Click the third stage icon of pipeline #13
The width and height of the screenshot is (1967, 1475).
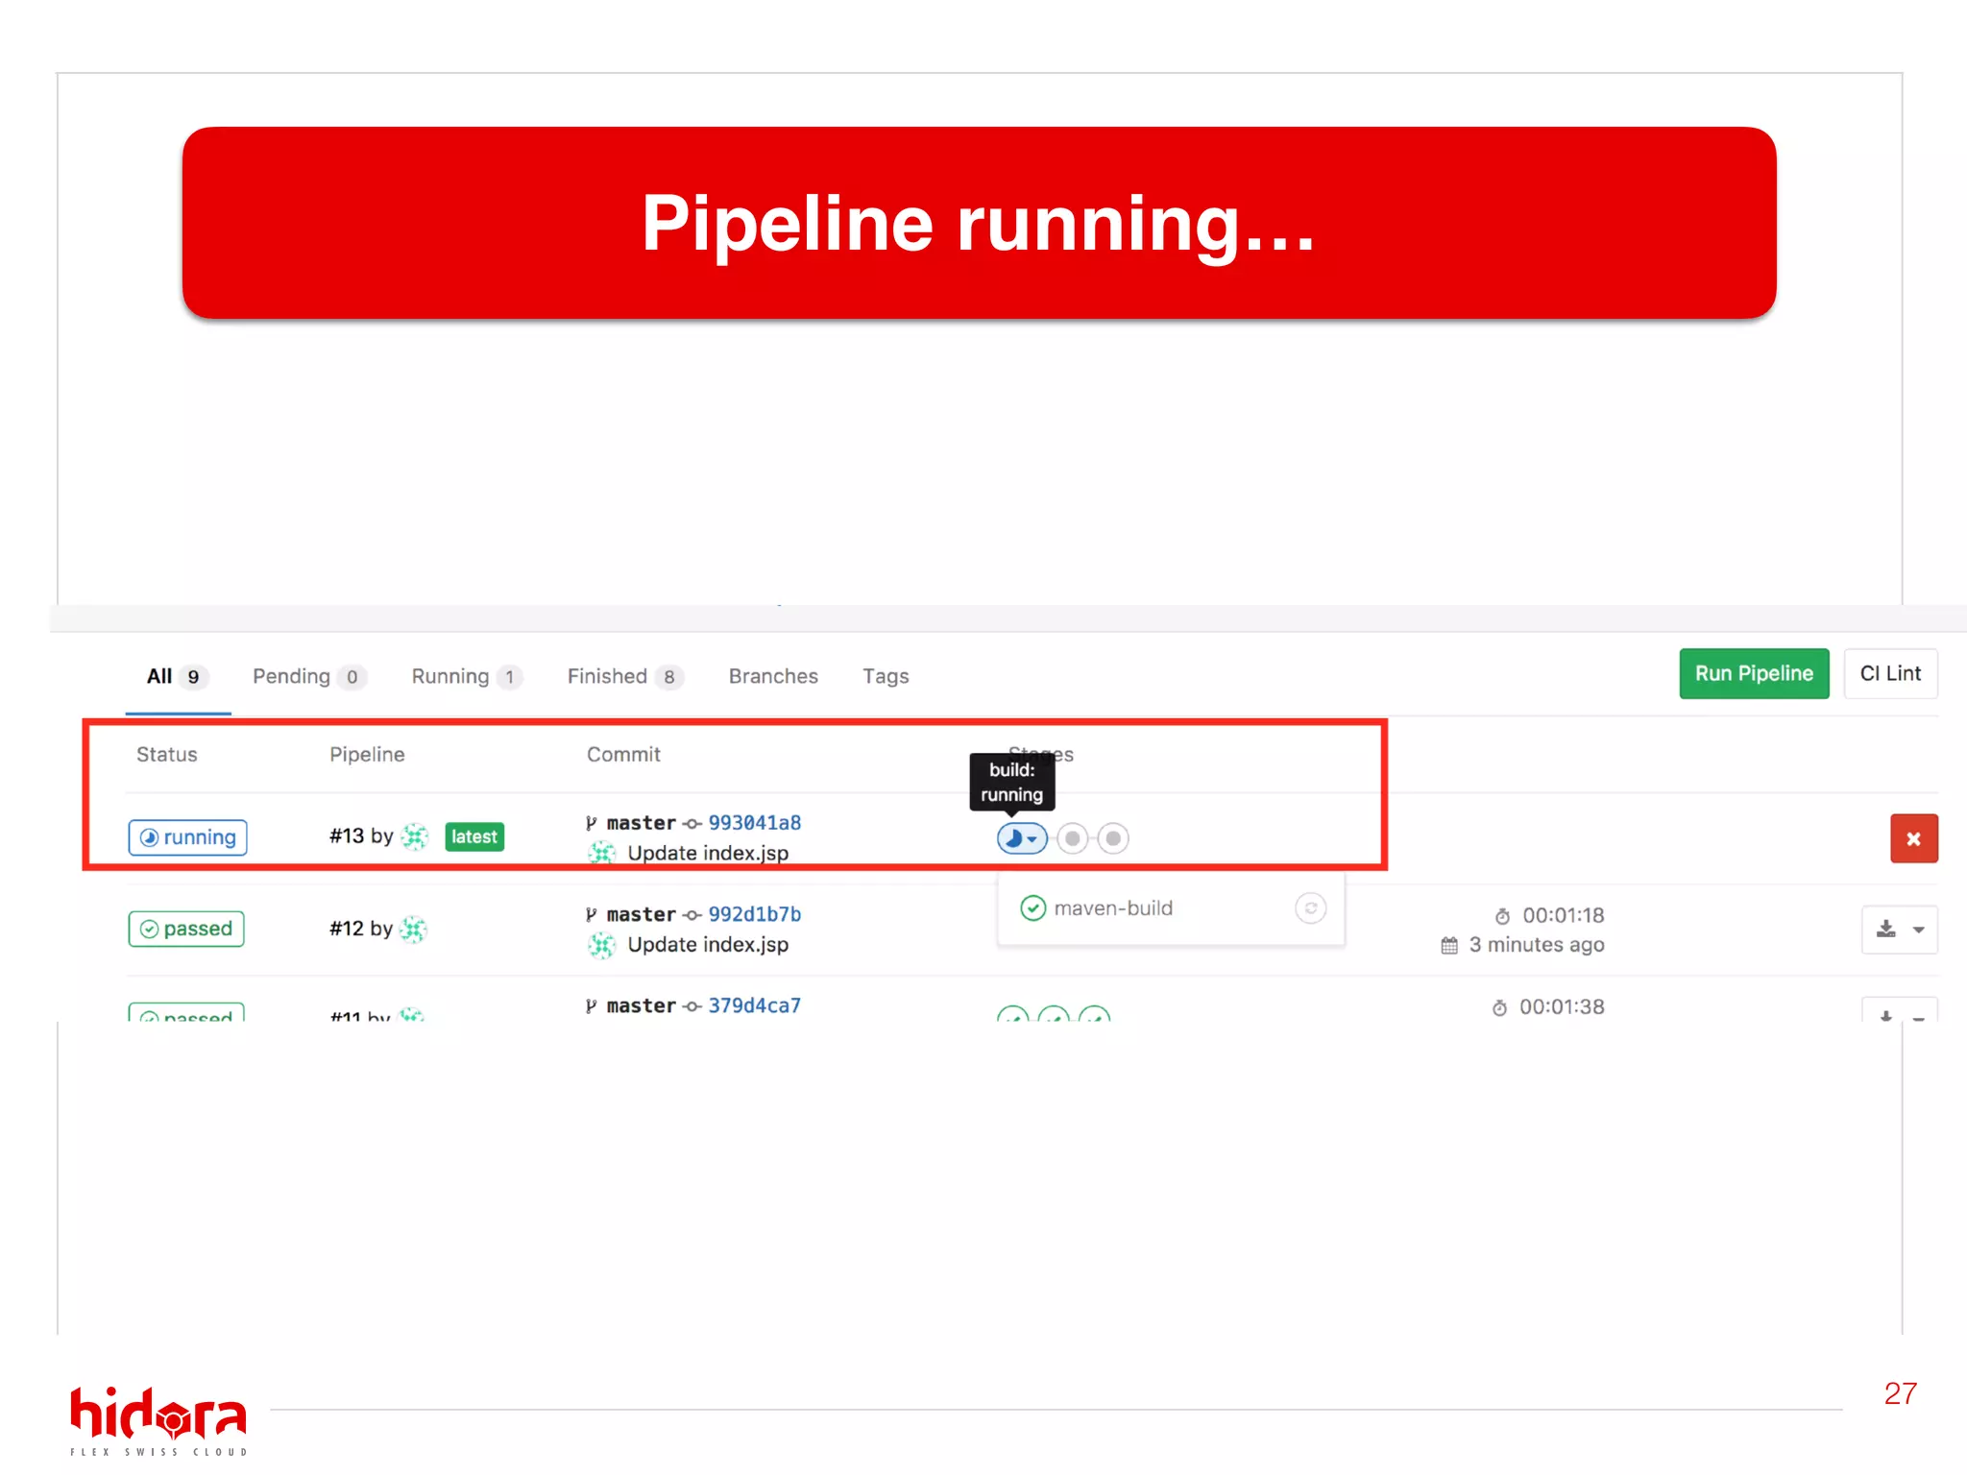pos(1113,838)
